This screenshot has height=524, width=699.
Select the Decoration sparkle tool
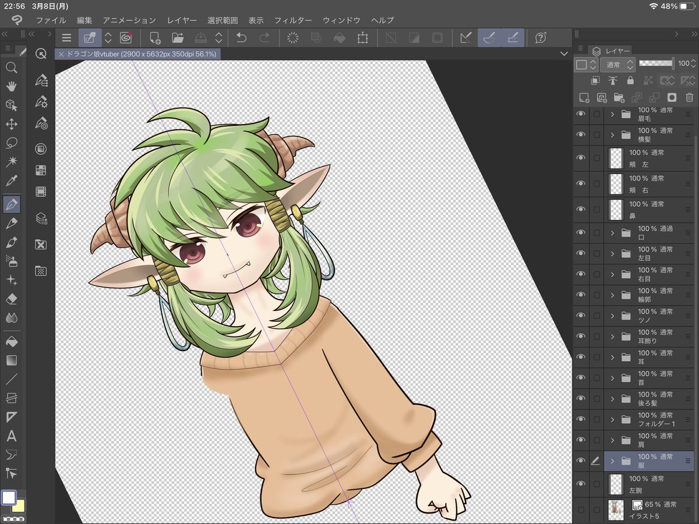coord(11,280)
